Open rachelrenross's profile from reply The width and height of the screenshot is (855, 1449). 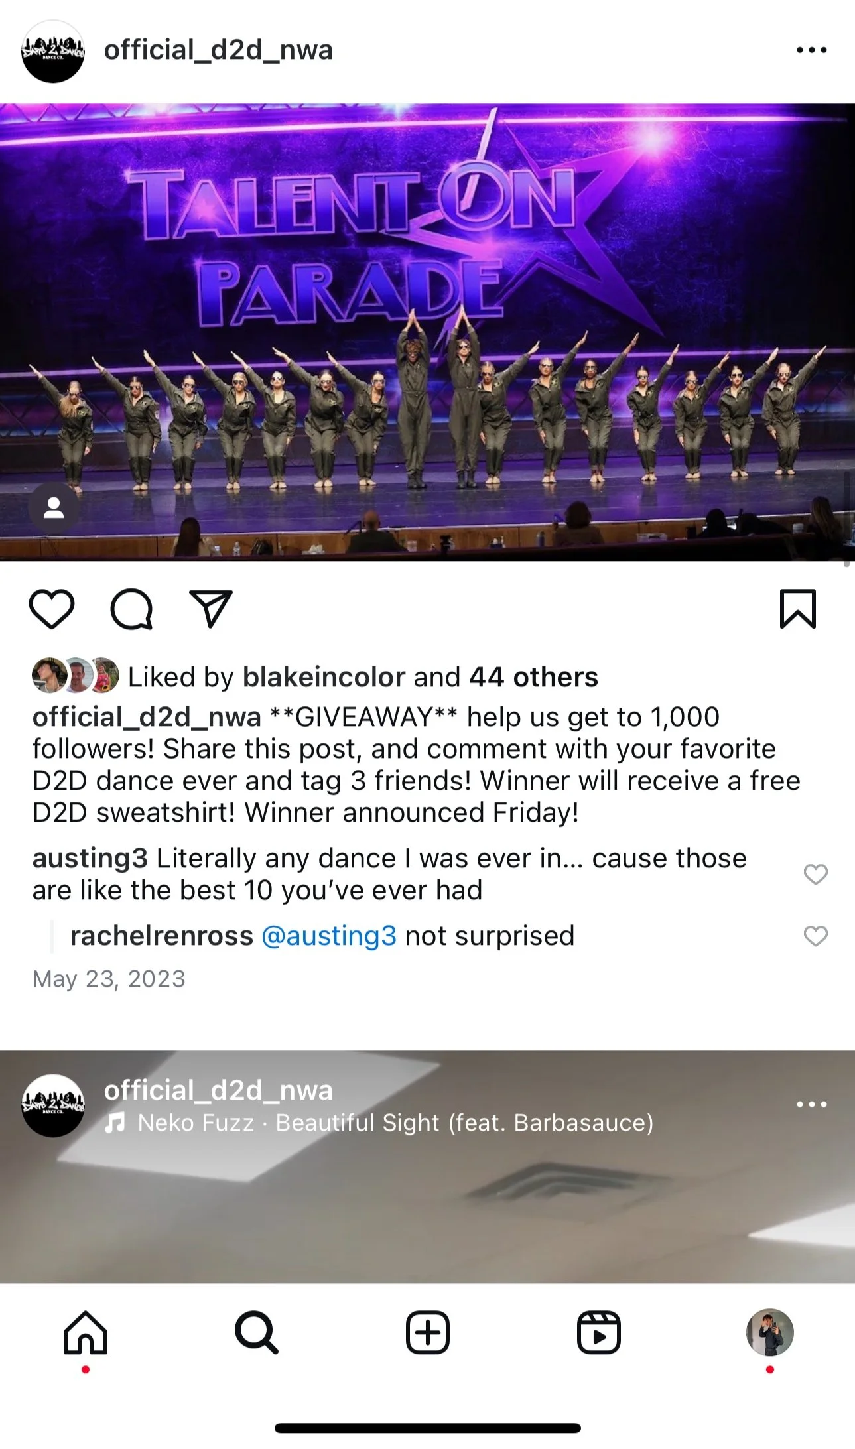point(162,936)
